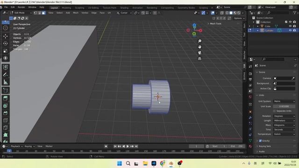Select the Cursor tool in left toolbar
The height and width of the screenshot is (168, 299).
5,28
